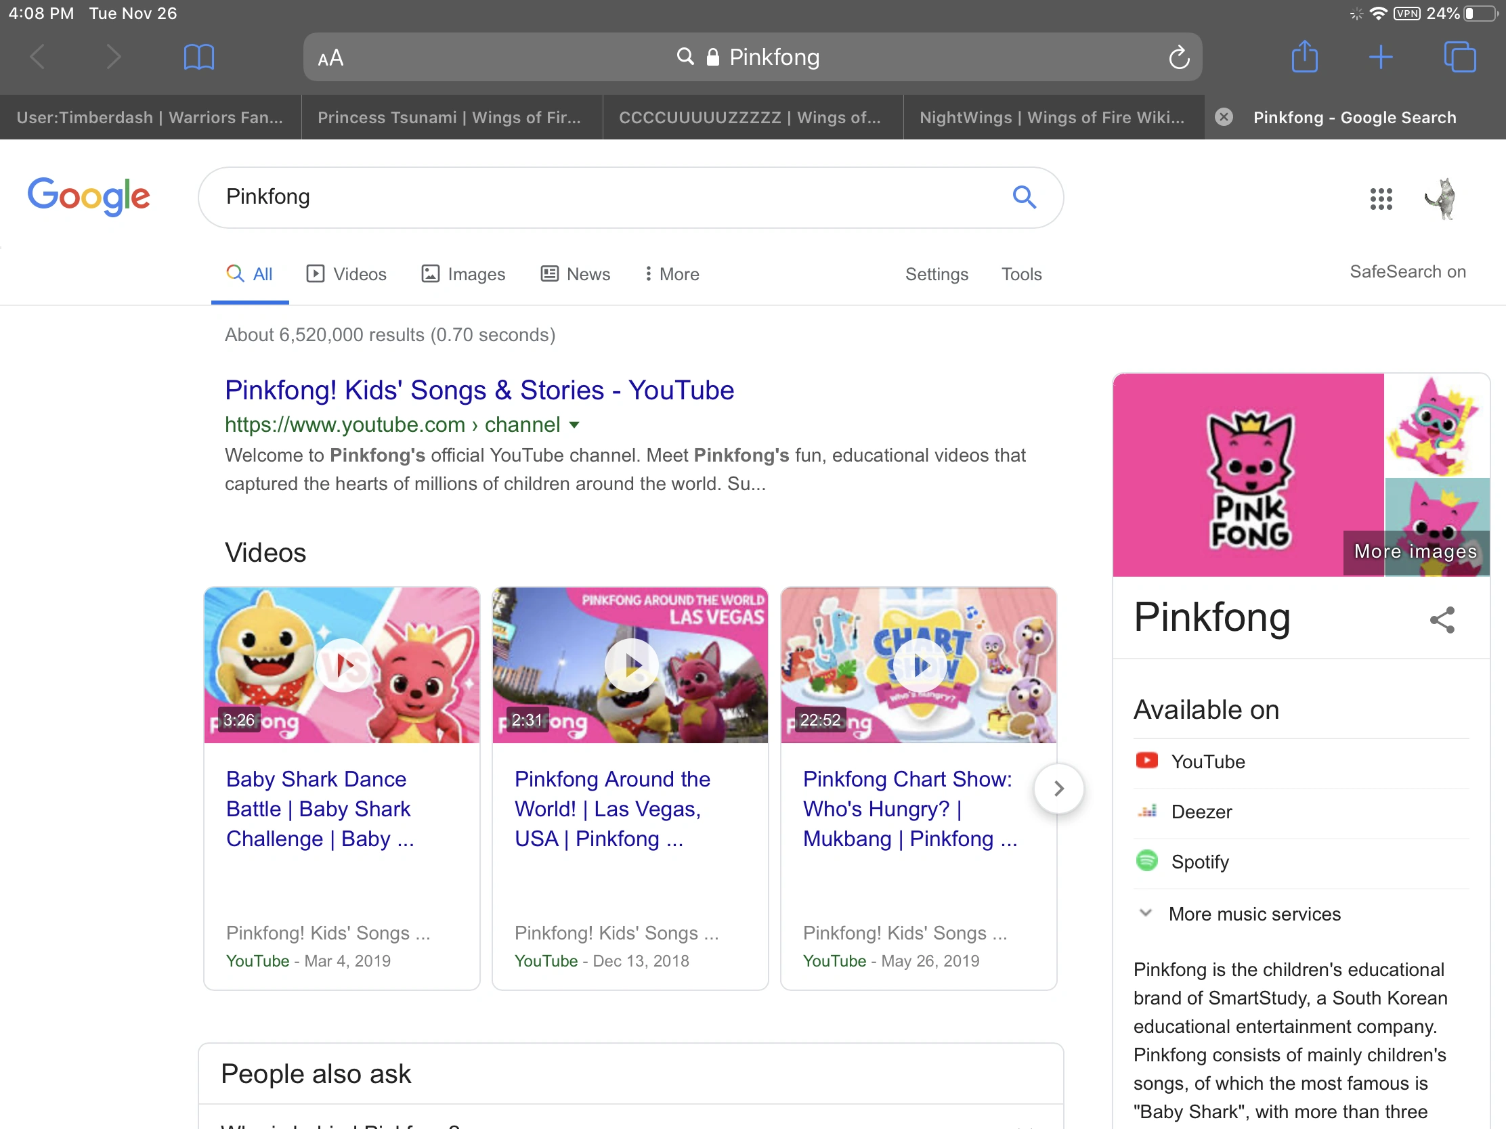Click the blue Google search magnifier
The height and width of the screenshot is (1129, 1506).
(x=1023, y=198)
